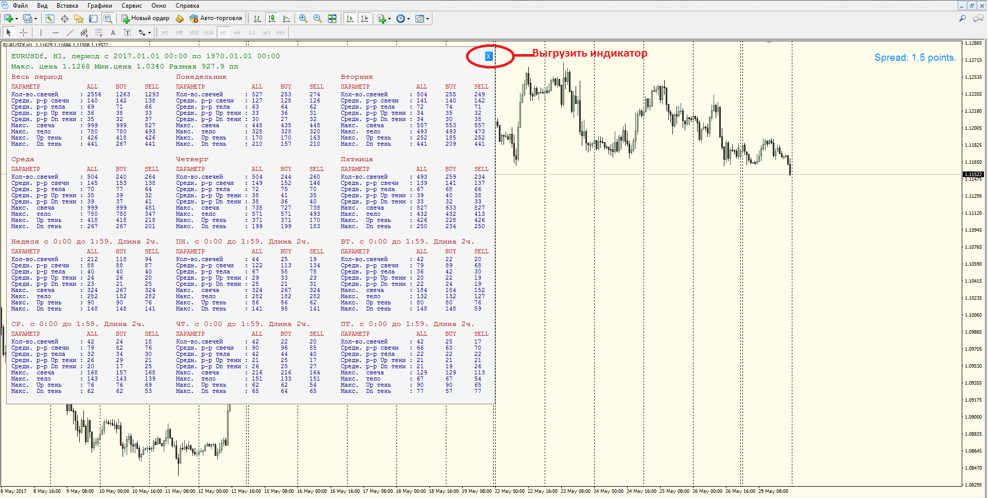Click the Profiles icon
The image size is (988, 498).
[27, 19]
